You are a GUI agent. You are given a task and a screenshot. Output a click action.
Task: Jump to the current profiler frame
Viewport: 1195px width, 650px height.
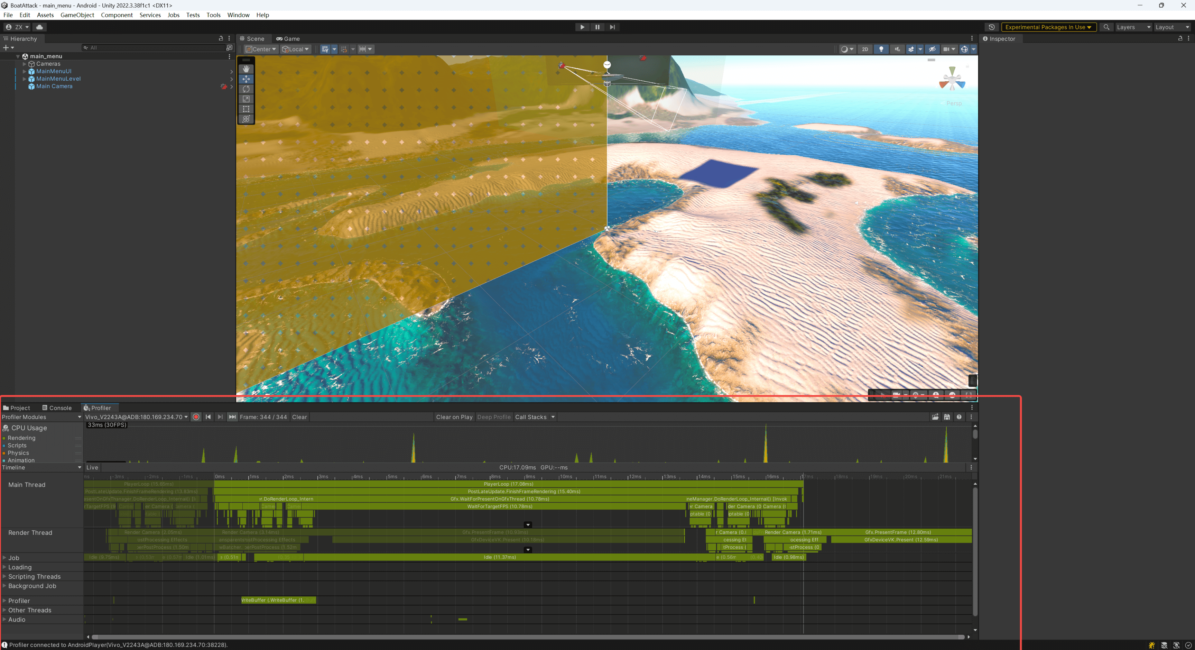(232, 417)
